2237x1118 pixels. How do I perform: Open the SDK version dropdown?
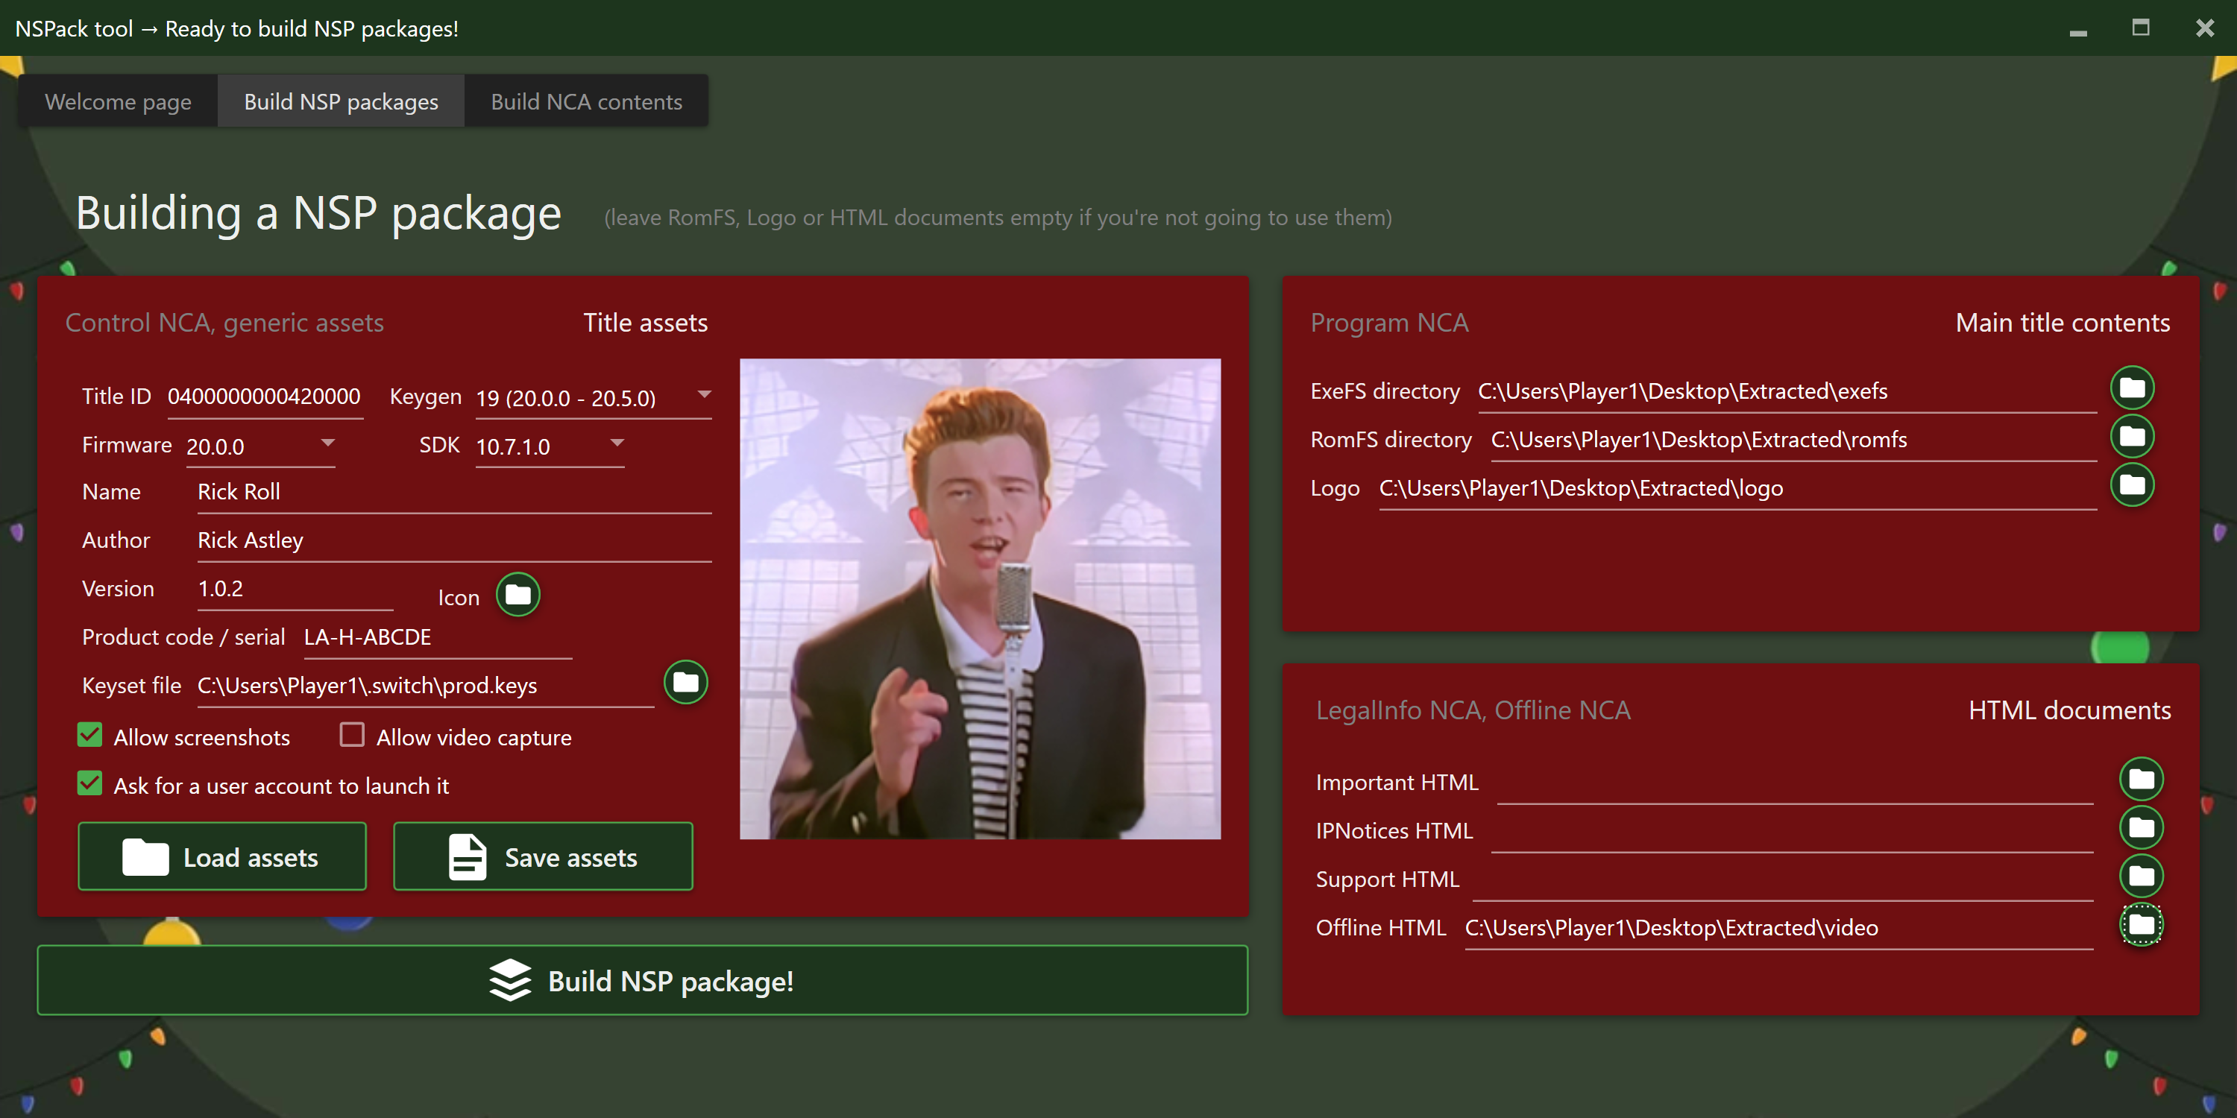pos(550,446)
